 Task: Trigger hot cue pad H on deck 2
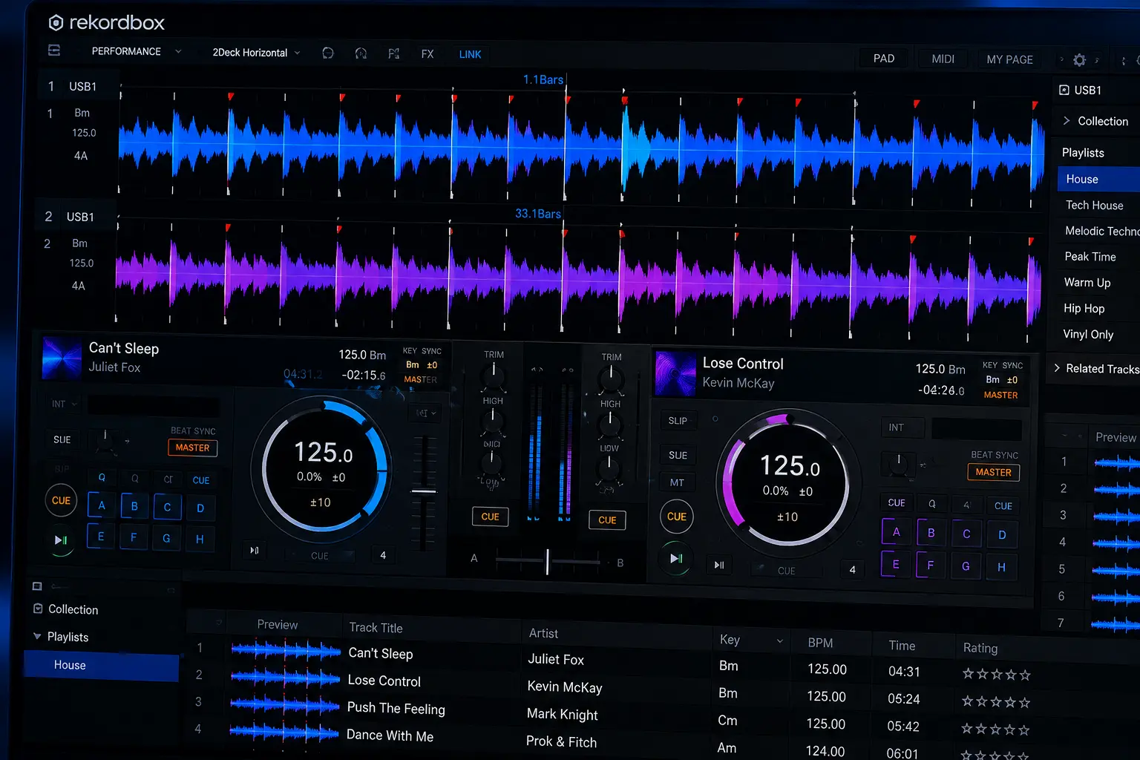pos(1001,566)
